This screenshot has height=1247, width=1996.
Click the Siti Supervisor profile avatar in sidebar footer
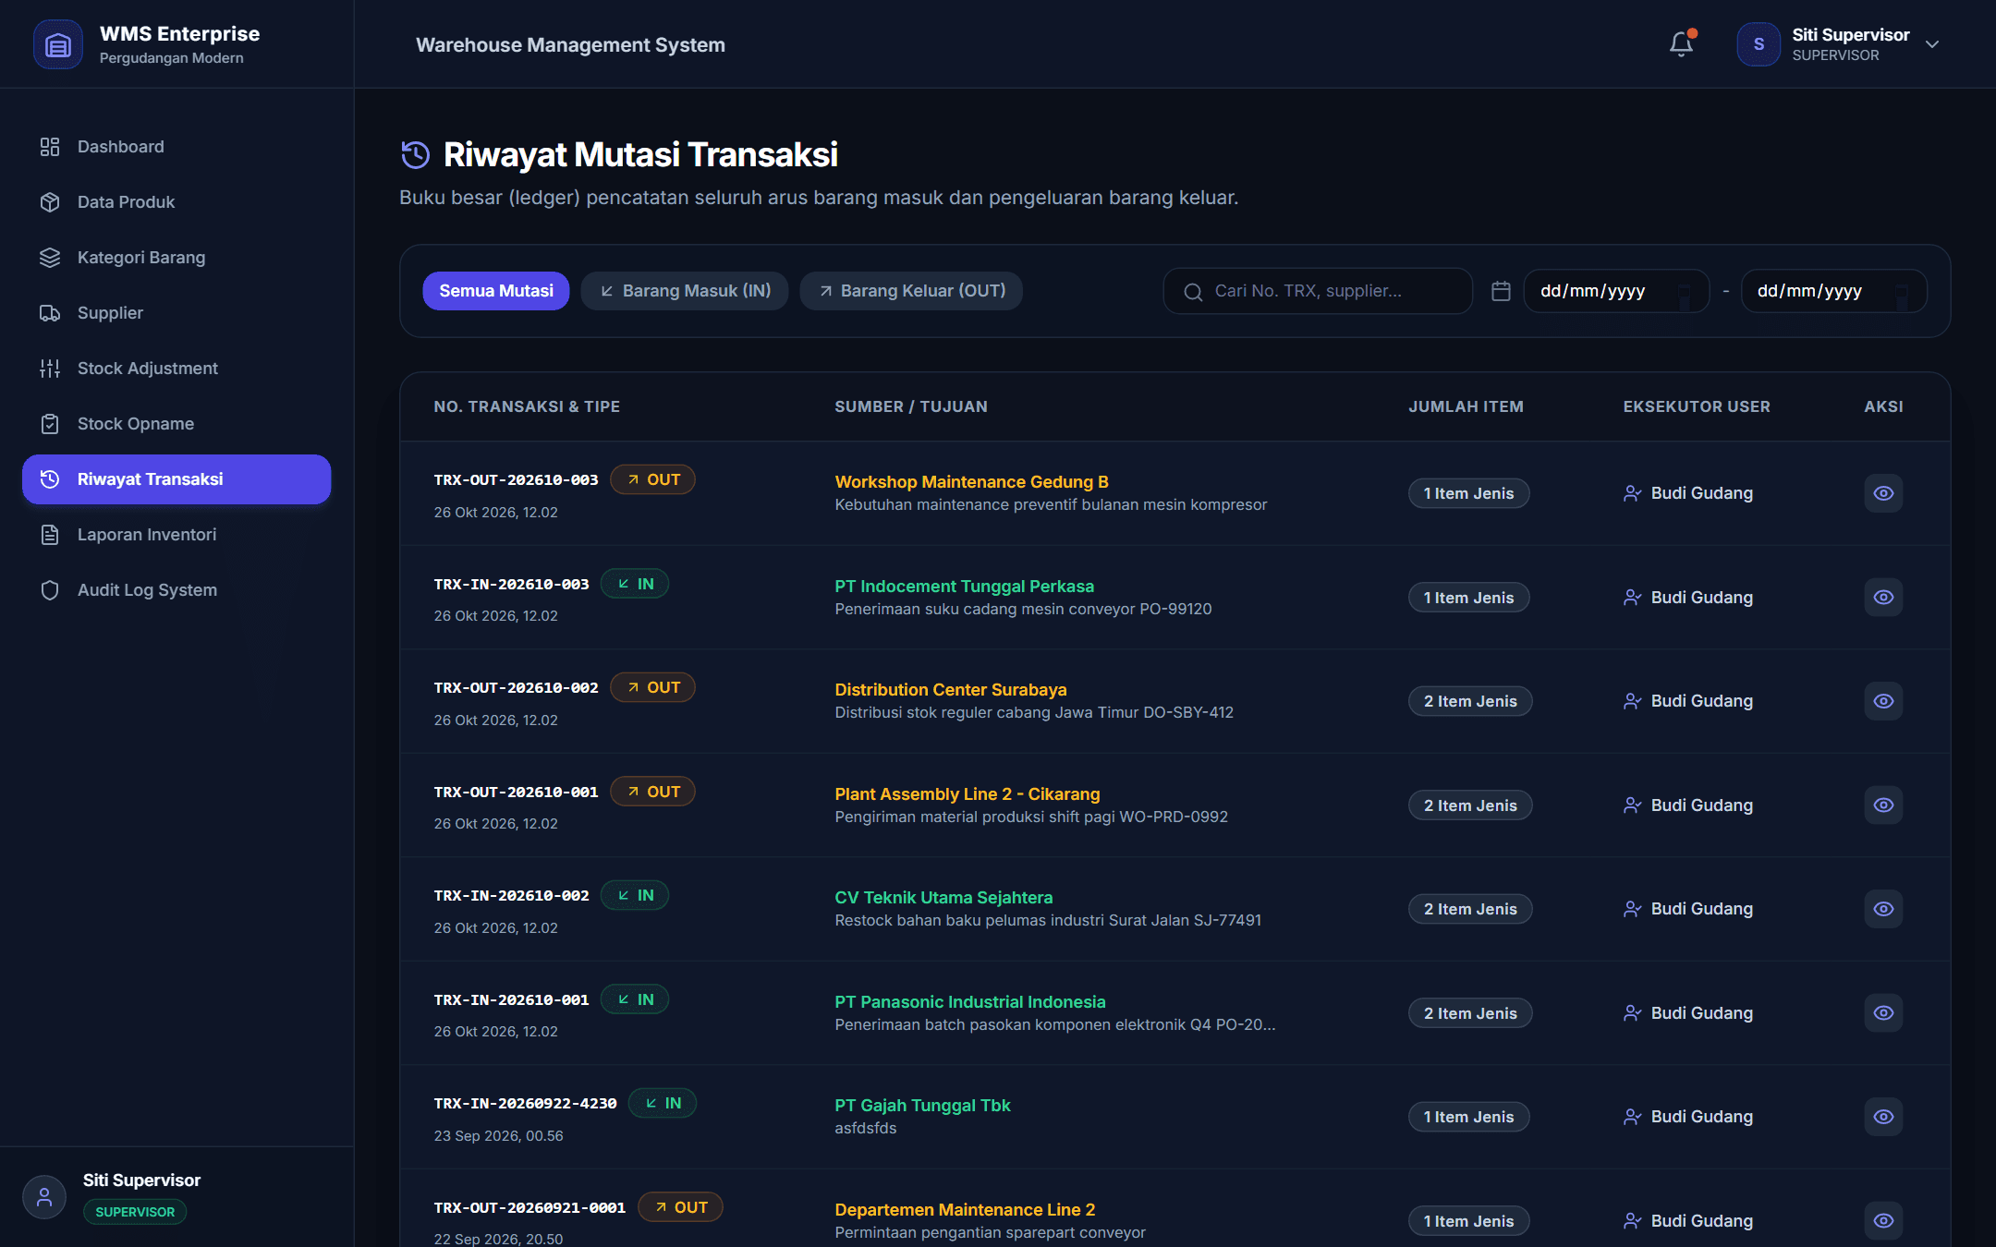[43, 1197]
